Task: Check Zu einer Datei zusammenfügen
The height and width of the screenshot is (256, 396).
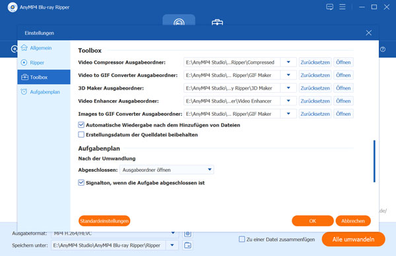Action: coord(242,239)
